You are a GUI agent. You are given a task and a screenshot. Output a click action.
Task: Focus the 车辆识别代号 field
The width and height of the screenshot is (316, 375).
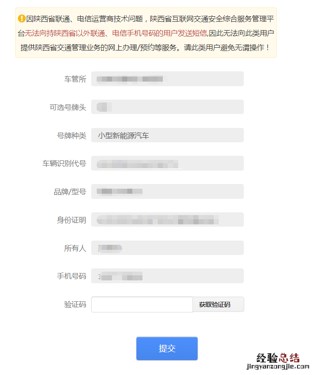pos(167,163)
